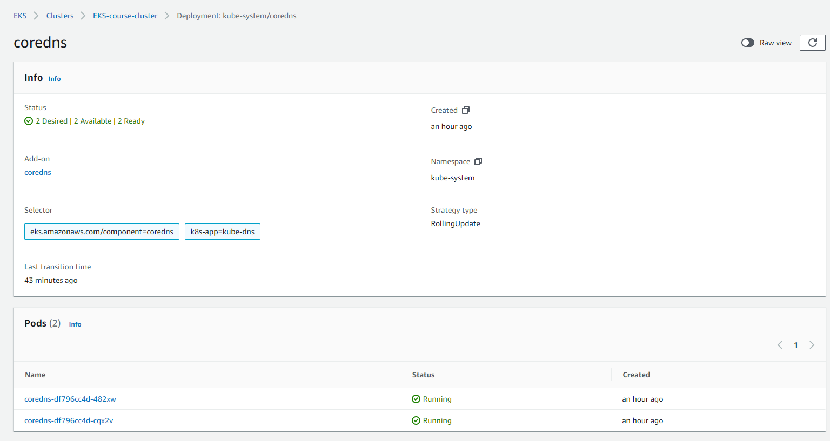This screenshot has width=830, height=441.
Task: Click Running text for coredns-df796cc4d-cqx2v
Action: (437, 420)
